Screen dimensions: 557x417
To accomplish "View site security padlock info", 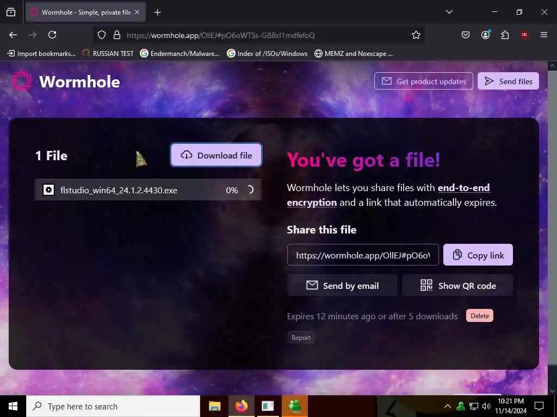I will pyautogui.click(x=116, y=35).
